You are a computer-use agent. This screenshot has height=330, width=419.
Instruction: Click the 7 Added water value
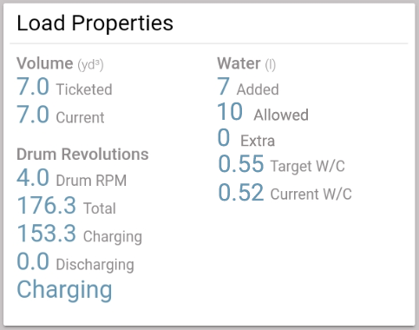pos(224,87)
